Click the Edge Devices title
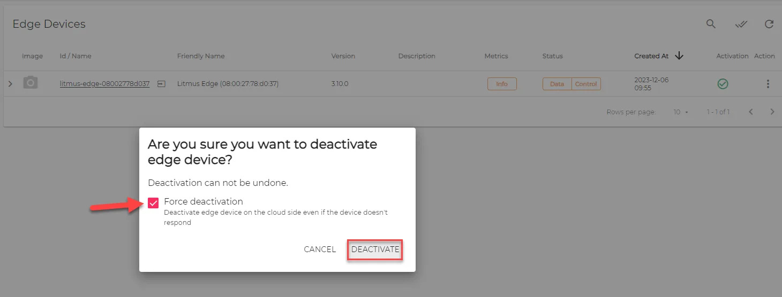Screen dimensions: 782x297 pyautogui.click(x=49, y=24)
